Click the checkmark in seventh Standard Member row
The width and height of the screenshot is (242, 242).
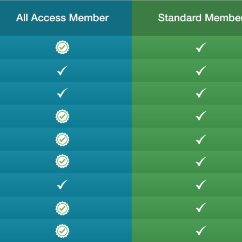pos(201,184)
